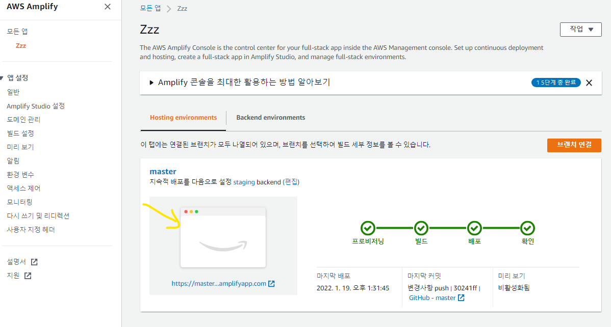Go to 모든 앱 breadcrumb
This screenshot has width=611, height=327.
pos(150,8)
